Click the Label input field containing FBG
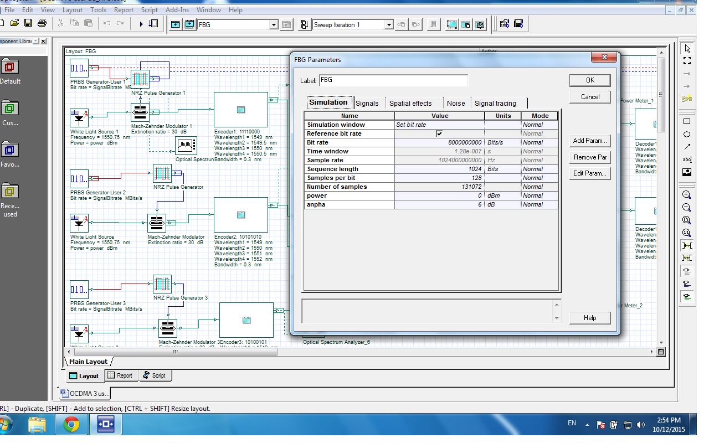 point(393,80)
